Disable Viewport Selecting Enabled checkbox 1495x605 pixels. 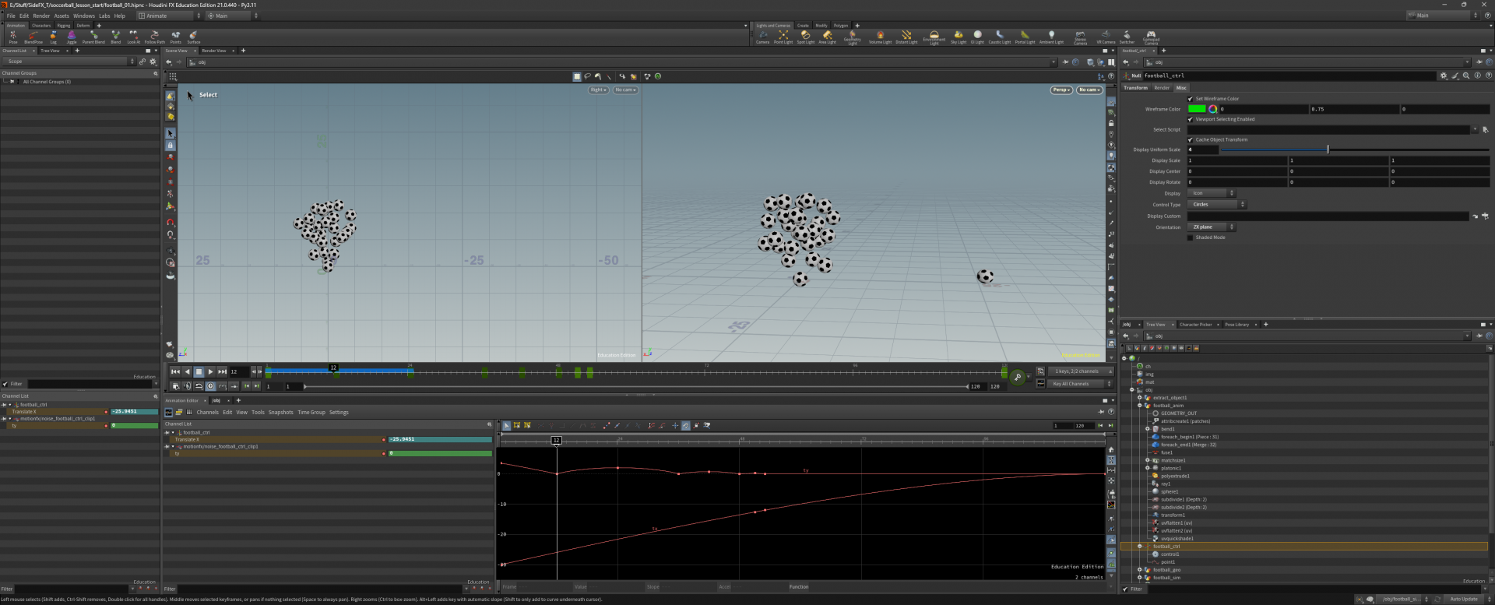click(x=1190, y=119)
